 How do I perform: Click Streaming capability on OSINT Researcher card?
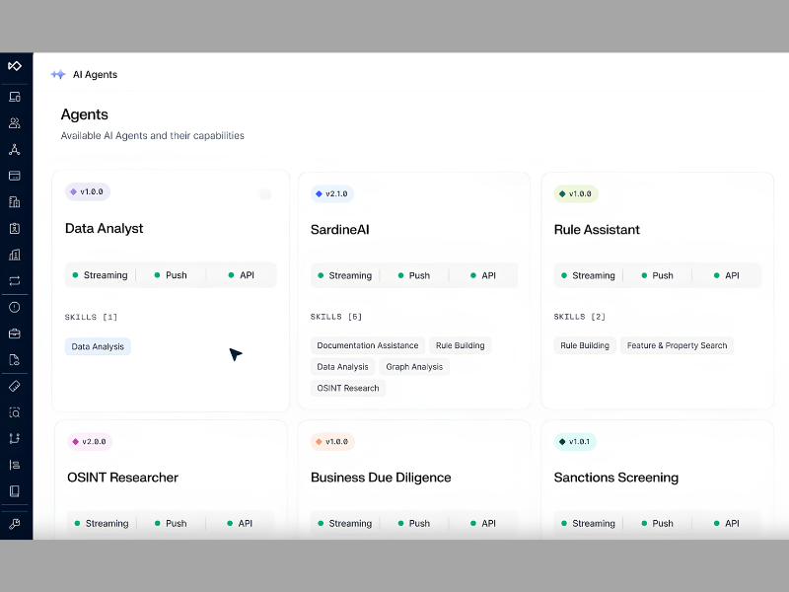click(102, 523)
